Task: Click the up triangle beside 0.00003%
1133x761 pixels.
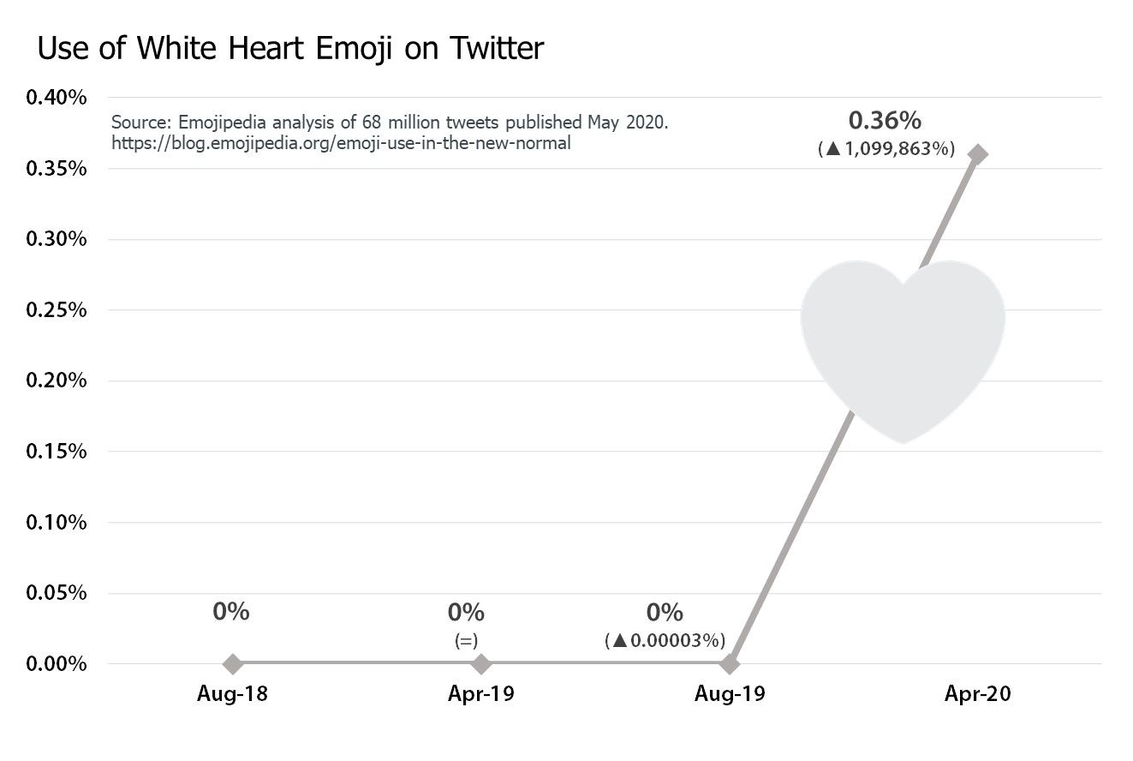Action: [618, 640]
